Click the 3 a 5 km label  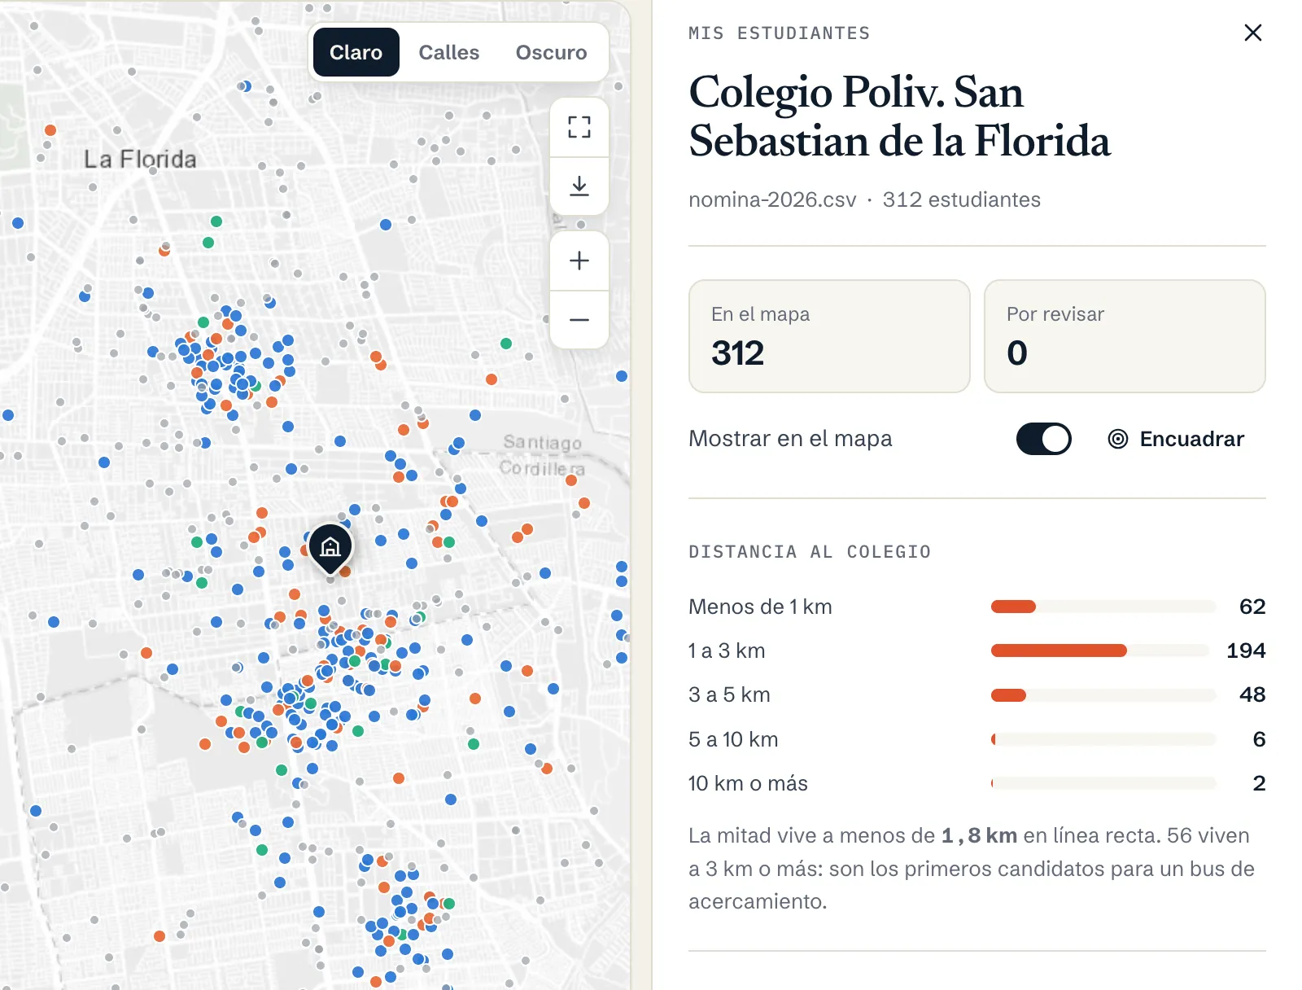729,694
